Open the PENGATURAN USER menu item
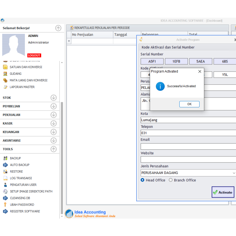The width and height of the screenshot is (236, 236). pos(23,185)
